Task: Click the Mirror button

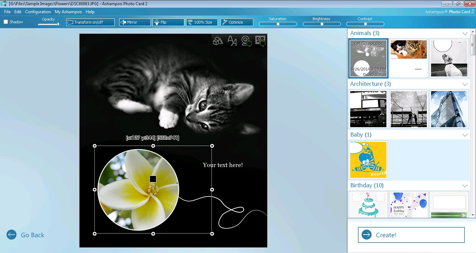Action: tap(135, 22)
